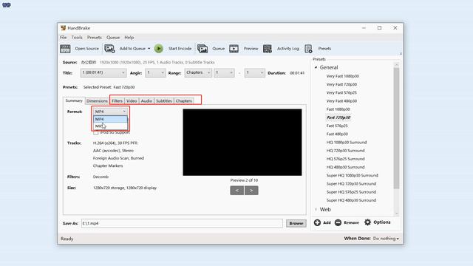Click the Preview toolbar icon
This screenshot has height=266, width=473.
[x=234, y=49]
